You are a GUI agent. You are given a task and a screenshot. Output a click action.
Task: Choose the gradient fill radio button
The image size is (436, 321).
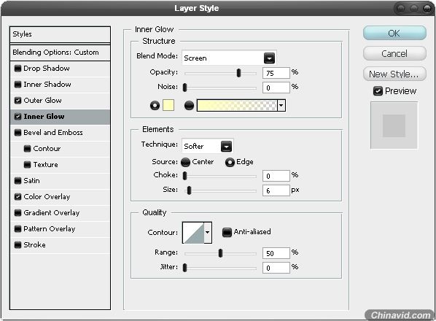189,106
